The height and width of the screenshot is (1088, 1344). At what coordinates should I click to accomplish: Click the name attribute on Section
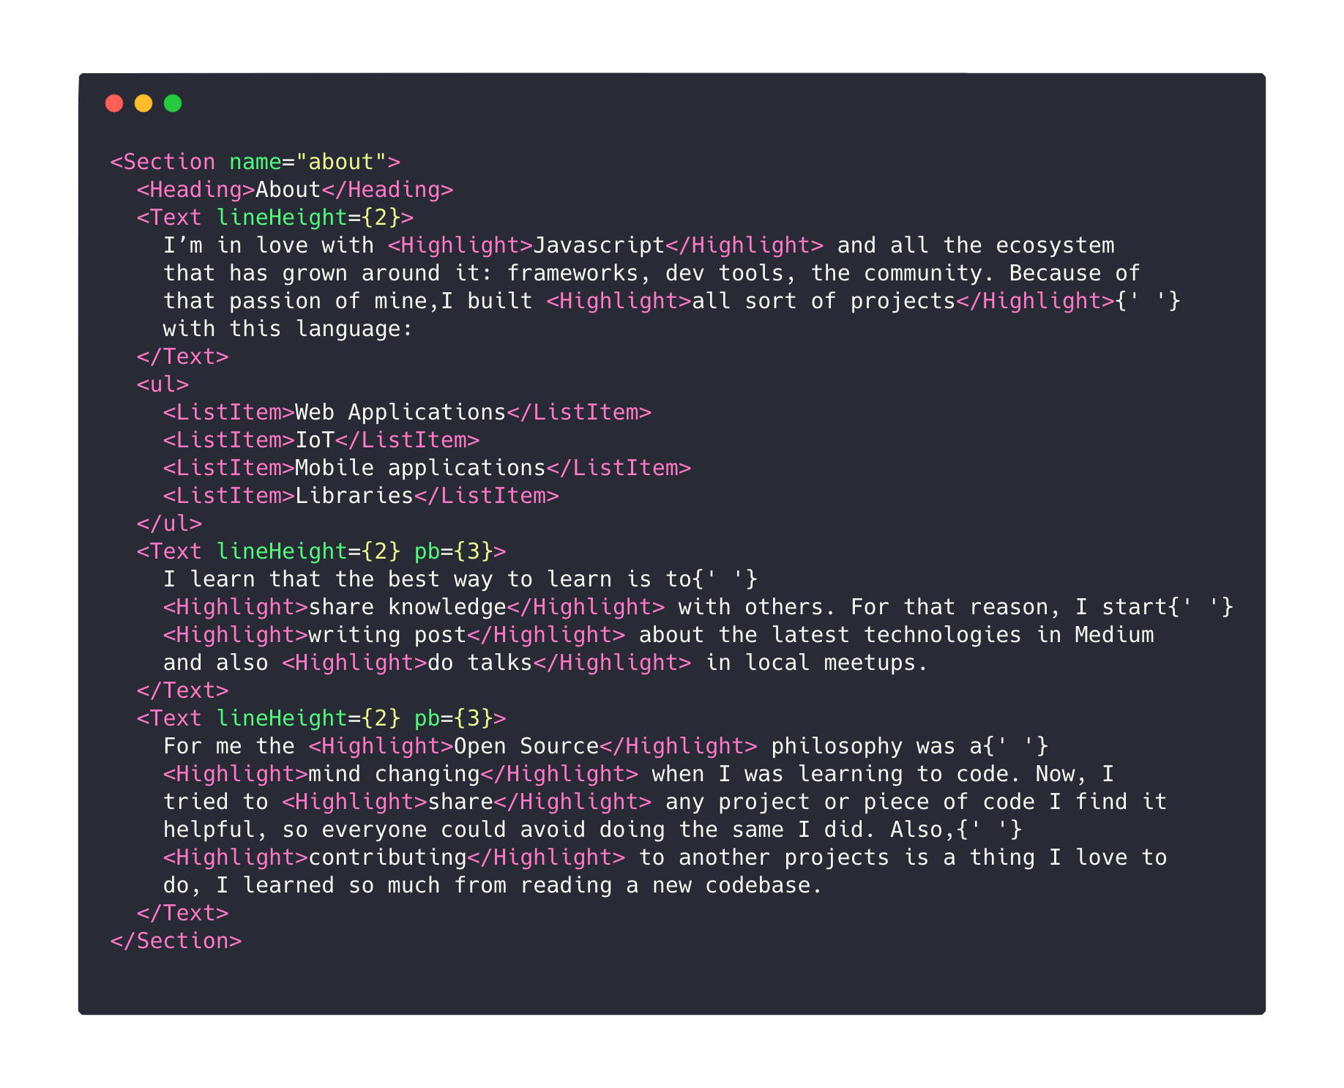pyautogui.click(x=255, y=162)
